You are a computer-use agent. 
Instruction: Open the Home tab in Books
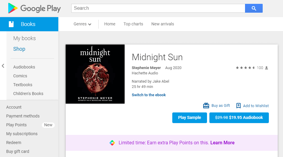click(110, 24)
